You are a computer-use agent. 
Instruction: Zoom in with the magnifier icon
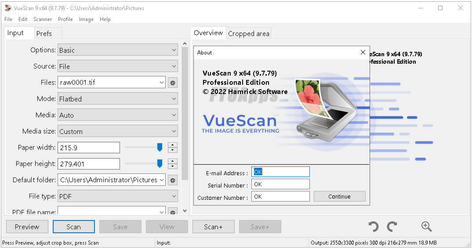click(426, 227)
